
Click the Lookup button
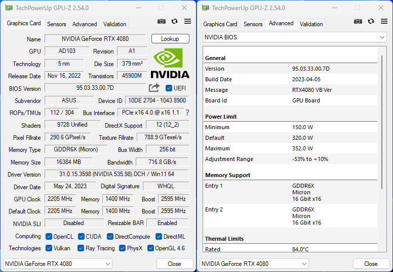[x=170, y=39]
